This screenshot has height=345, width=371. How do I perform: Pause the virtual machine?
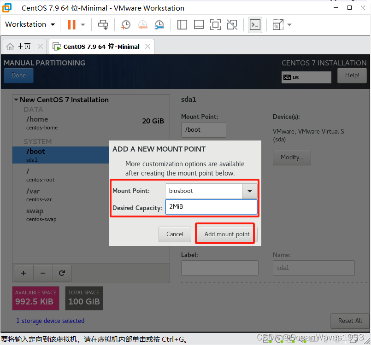click(x=71, y=24)
